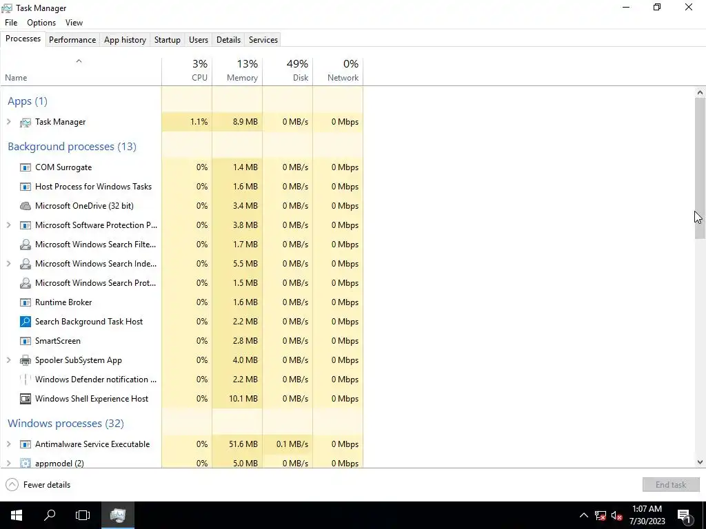Collapse view with Fewer details
Screen dimensions: 706x529
pyautogui.click(x=38, y=485)
